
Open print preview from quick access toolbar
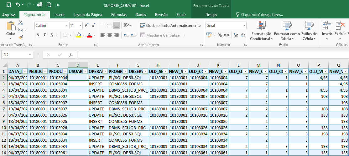pyautogui.click(x=49, y=5)
